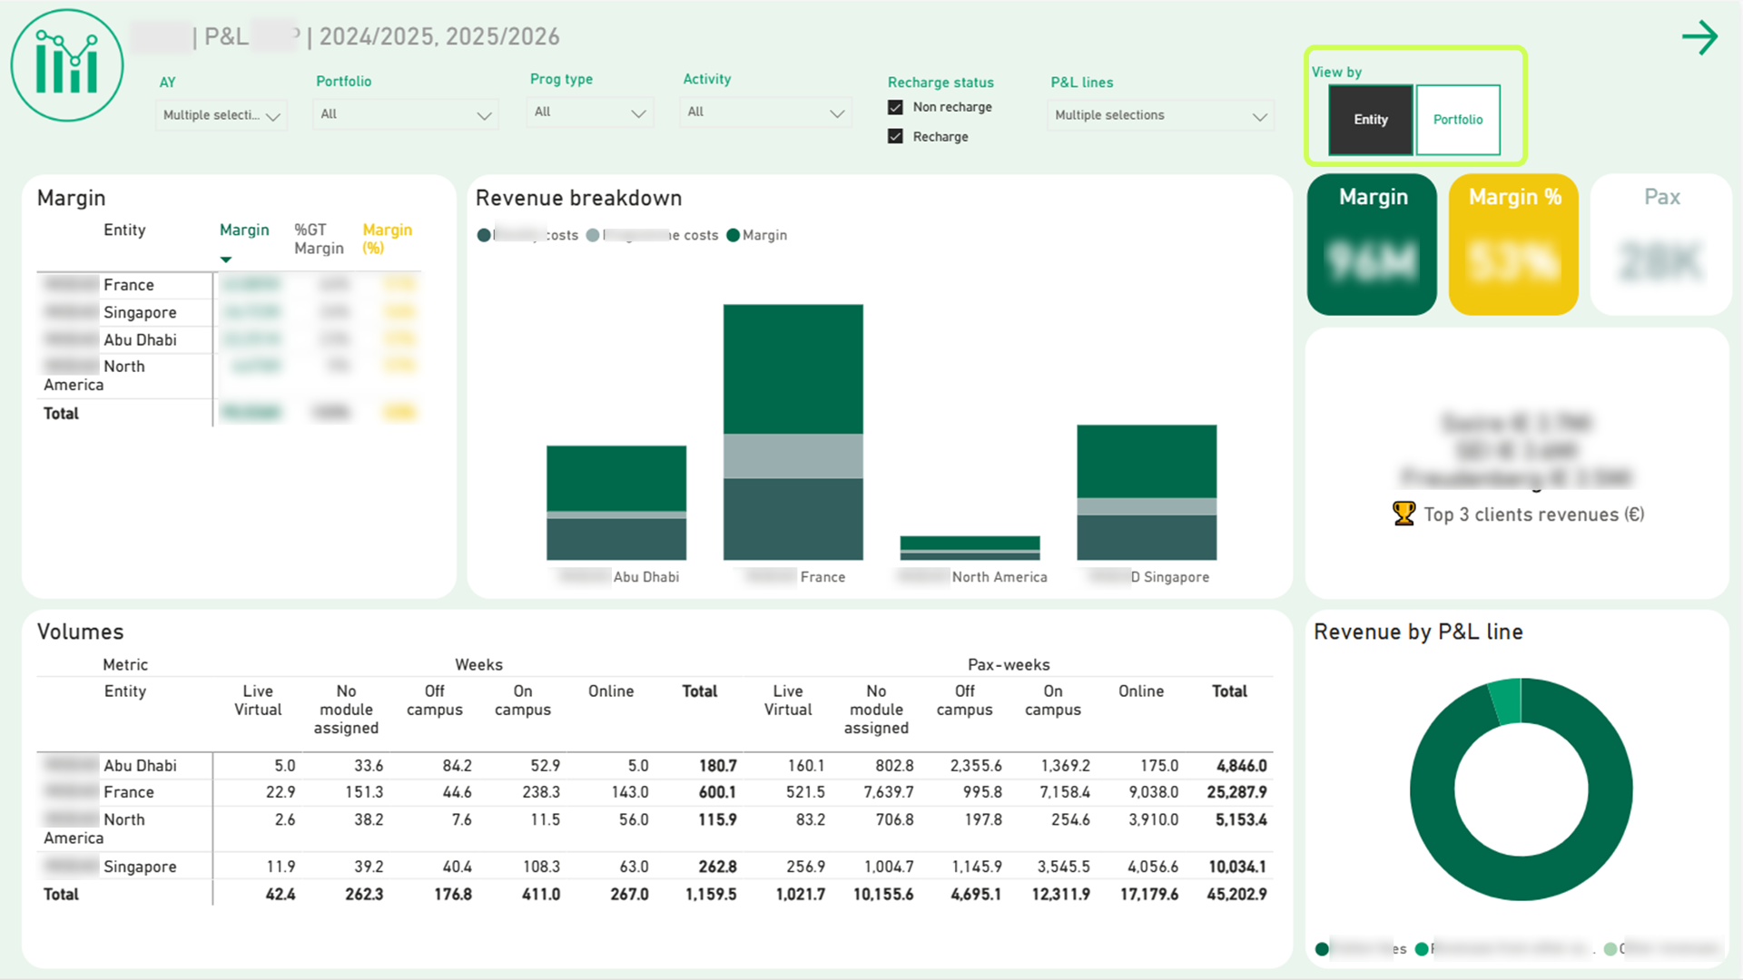
Task: Click the Margin column sort arrow
Action: (x=226, y=260)
